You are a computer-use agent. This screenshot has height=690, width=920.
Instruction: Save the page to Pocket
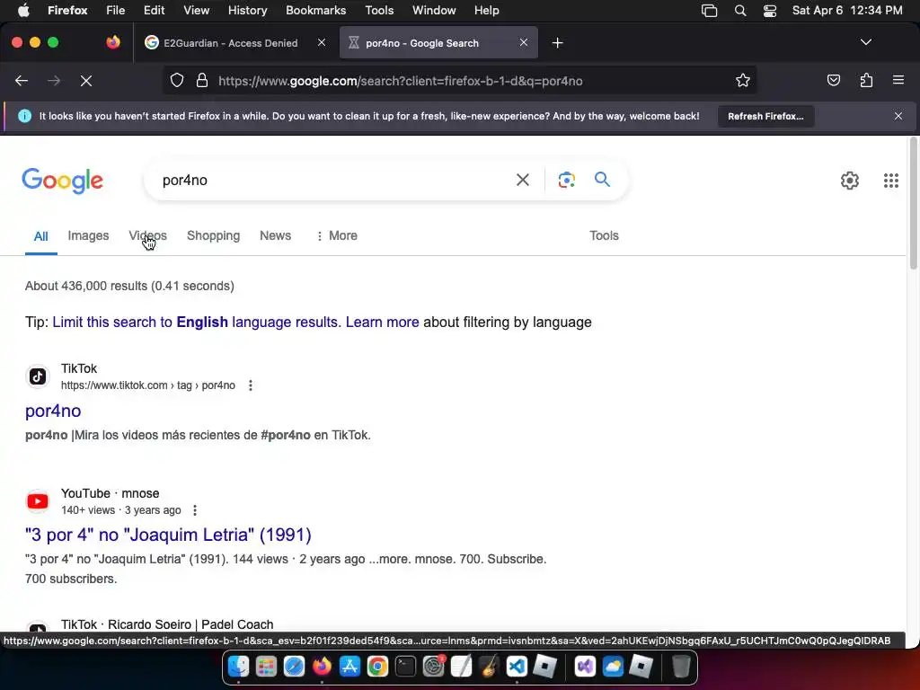click(x=833, y=80)
